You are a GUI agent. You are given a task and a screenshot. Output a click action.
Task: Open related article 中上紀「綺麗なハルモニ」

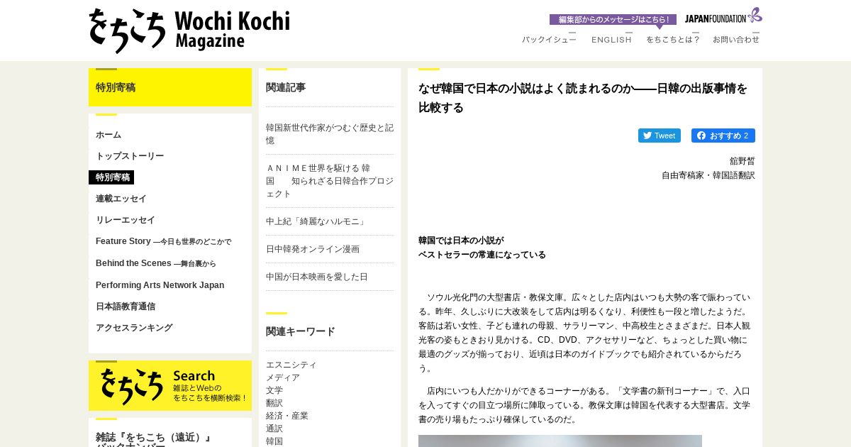tap(317, 221)
